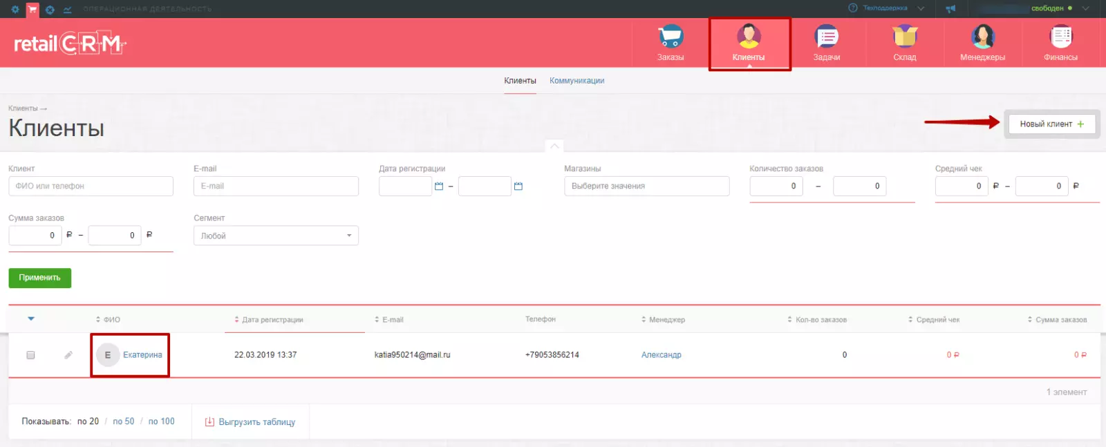Image resolution: width=1106 pixels, height=447 pixels.
Task: Expand the user status свободен menu arrow
Action: click(x=1086, y=8)
